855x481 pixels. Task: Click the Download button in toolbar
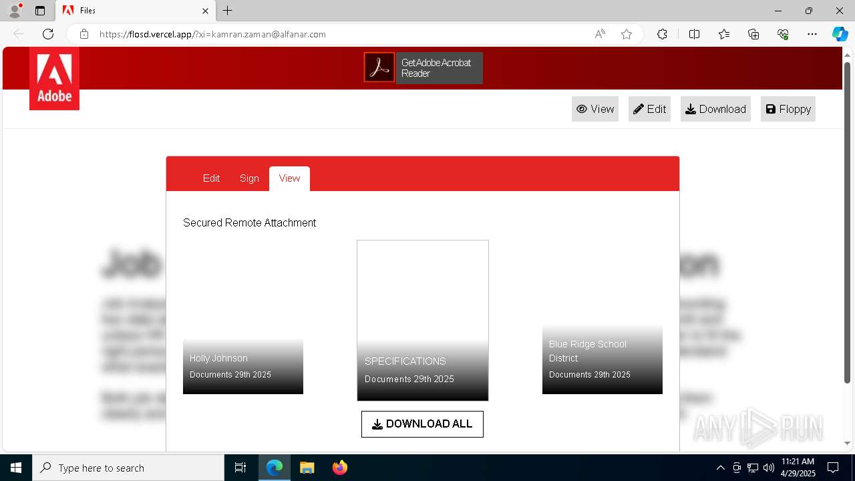pos(715,109)
